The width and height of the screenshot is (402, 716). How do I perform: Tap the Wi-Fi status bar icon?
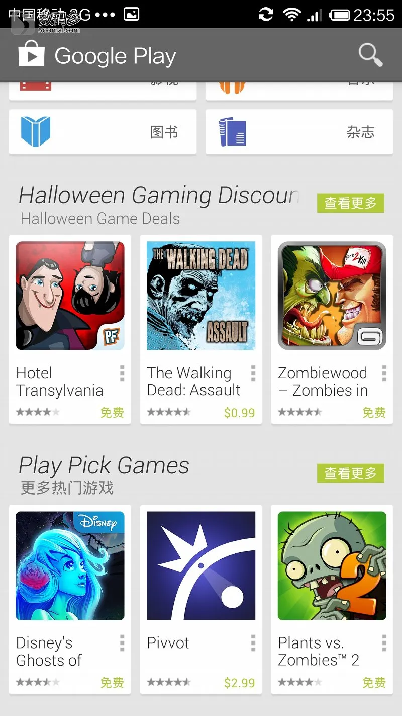pos(291,14)
